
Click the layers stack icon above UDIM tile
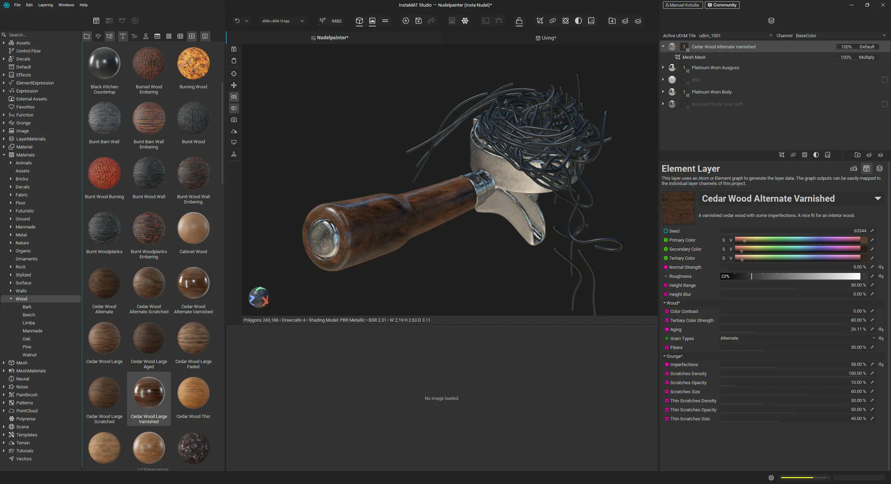[771, 21]
